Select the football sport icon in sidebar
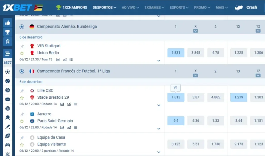This screenshot has width=265, height=156. [x=8, y=72]
